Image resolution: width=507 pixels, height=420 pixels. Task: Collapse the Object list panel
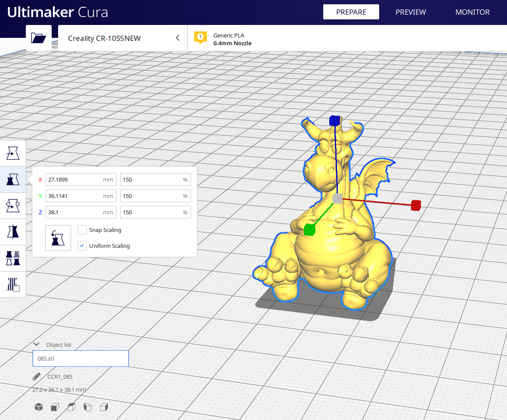pyautogui.click(x=37, y=344)
